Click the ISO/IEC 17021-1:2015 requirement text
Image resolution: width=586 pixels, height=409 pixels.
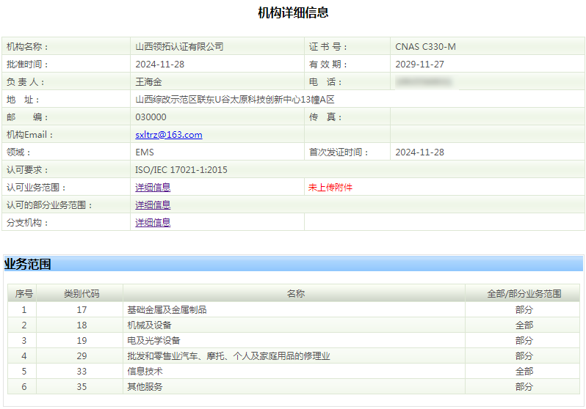(181, 170)
